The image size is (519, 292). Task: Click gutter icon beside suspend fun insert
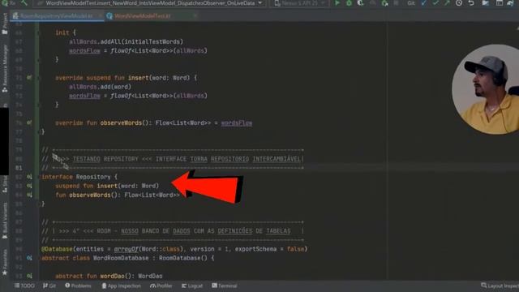click(x=29, y=186)
